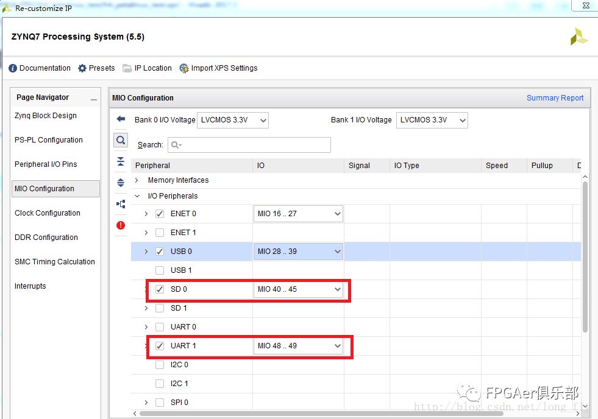Enable the USB 1 checkbox

click(160, 270)
